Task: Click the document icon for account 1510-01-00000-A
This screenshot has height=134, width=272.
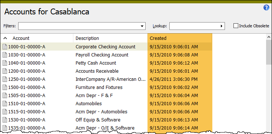Action: (x=5, y=104)
